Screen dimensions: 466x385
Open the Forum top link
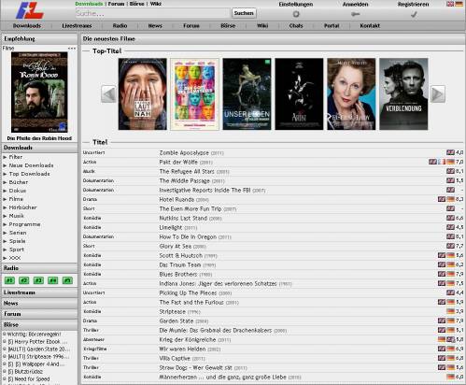(116, 4)
